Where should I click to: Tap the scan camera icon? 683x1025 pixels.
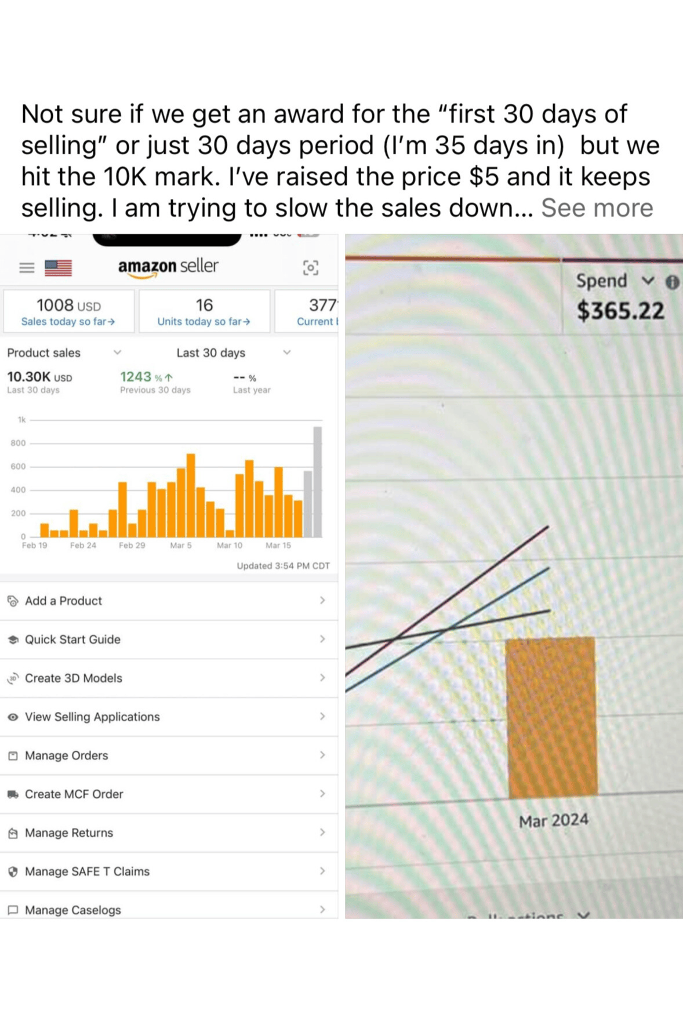click(311, 267)
